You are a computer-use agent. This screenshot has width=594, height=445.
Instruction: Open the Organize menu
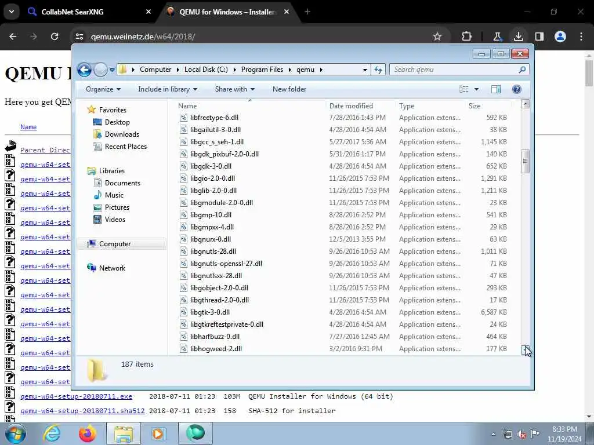pyautogui.click(x=103, y=89)
